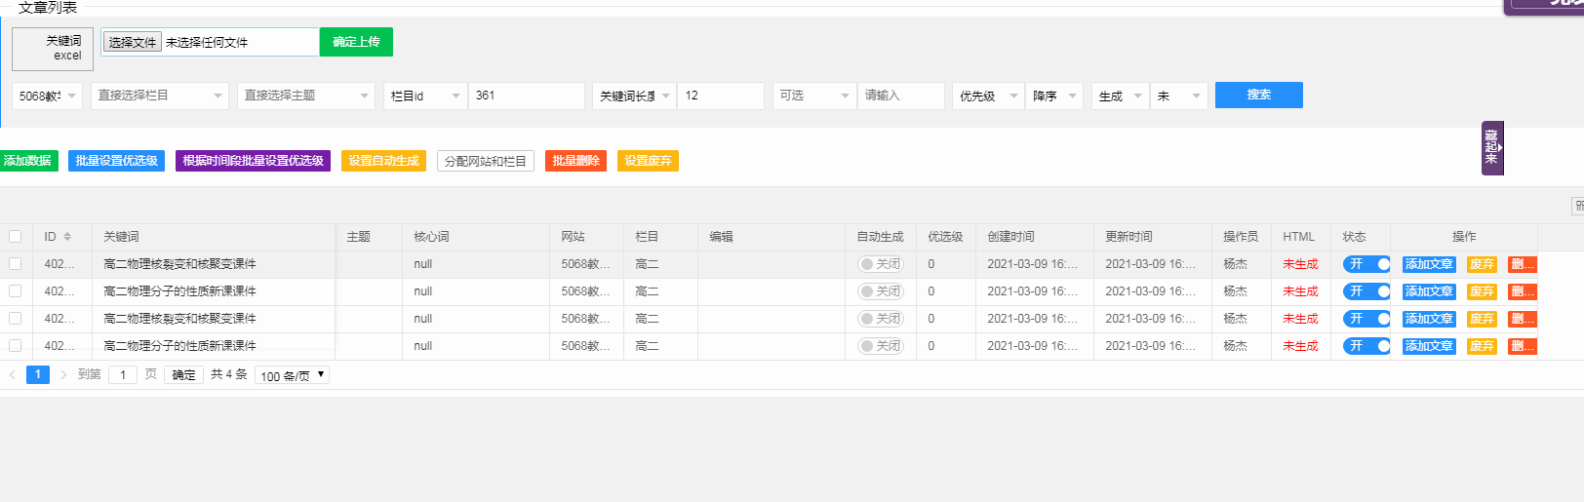Click the 请输入 text input field
This screenshot has width=1584, height=502.
900,96
